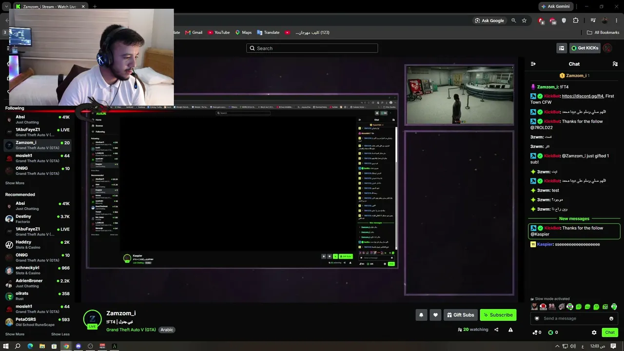Open the Kick shop box icon
The height and width of the screenshot is (351, 624).
[x=562, y=48]
